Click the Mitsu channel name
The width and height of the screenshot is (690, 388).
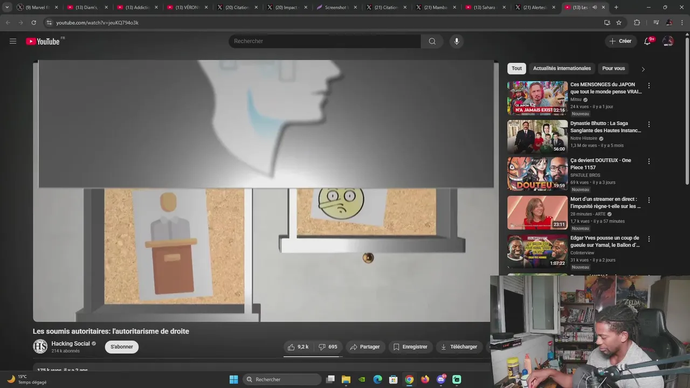click(x=576, y=100)
